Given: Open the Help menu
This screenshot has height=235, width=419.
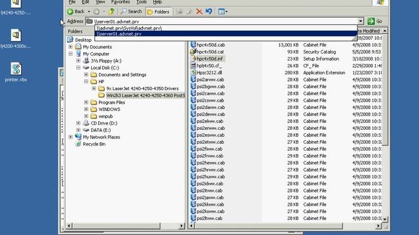Looking at the screenshot, I should [157, 2].
